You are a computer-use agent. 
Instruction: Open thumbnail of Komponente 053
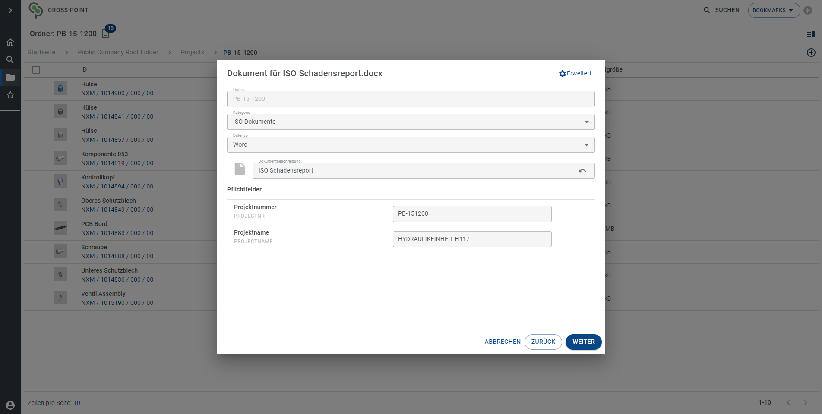click(60, 158)
